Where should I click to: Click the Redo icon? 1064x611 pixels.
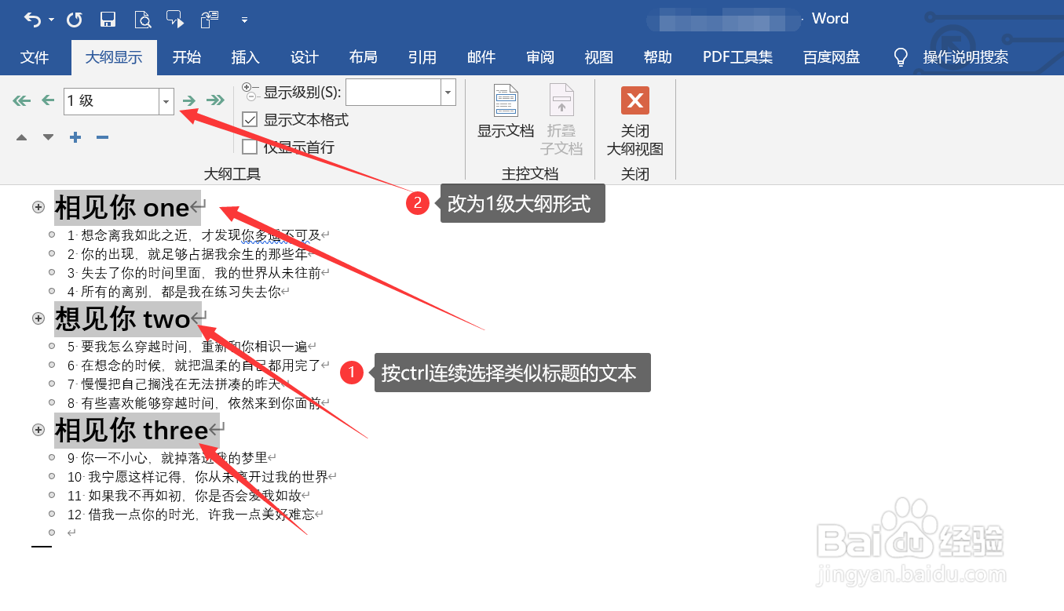tap(73, 18)
